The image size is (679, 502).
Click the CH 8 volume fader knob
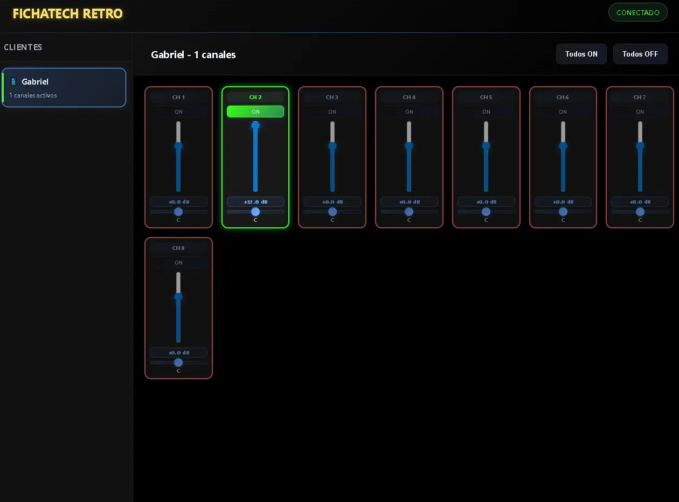[x=178, y=297]
